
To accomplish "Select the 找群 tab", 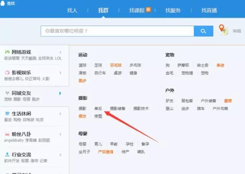I will tap(103, 10).
